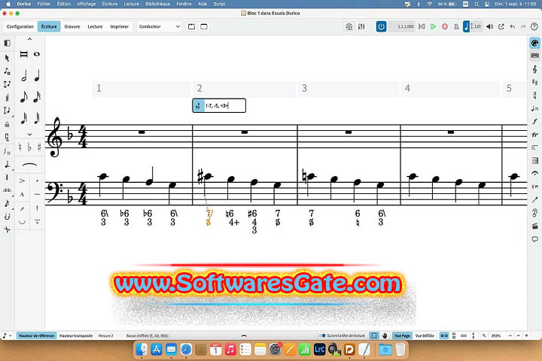Image resolution: width=542 pixels, height=361 pixels.
Task: Switch to Configuration mode
Action: point(20,26)
